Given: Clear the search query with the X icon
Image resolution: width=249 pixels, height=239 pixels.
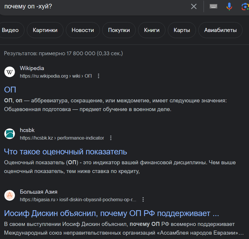Looking at the screenshot, I should point(194,6).
